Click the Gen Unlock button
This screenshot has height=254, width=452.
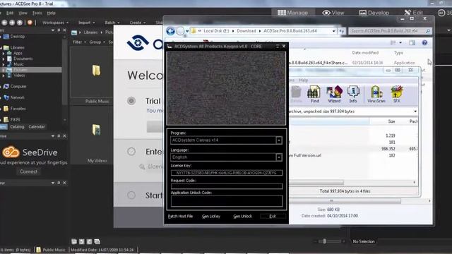242,217
